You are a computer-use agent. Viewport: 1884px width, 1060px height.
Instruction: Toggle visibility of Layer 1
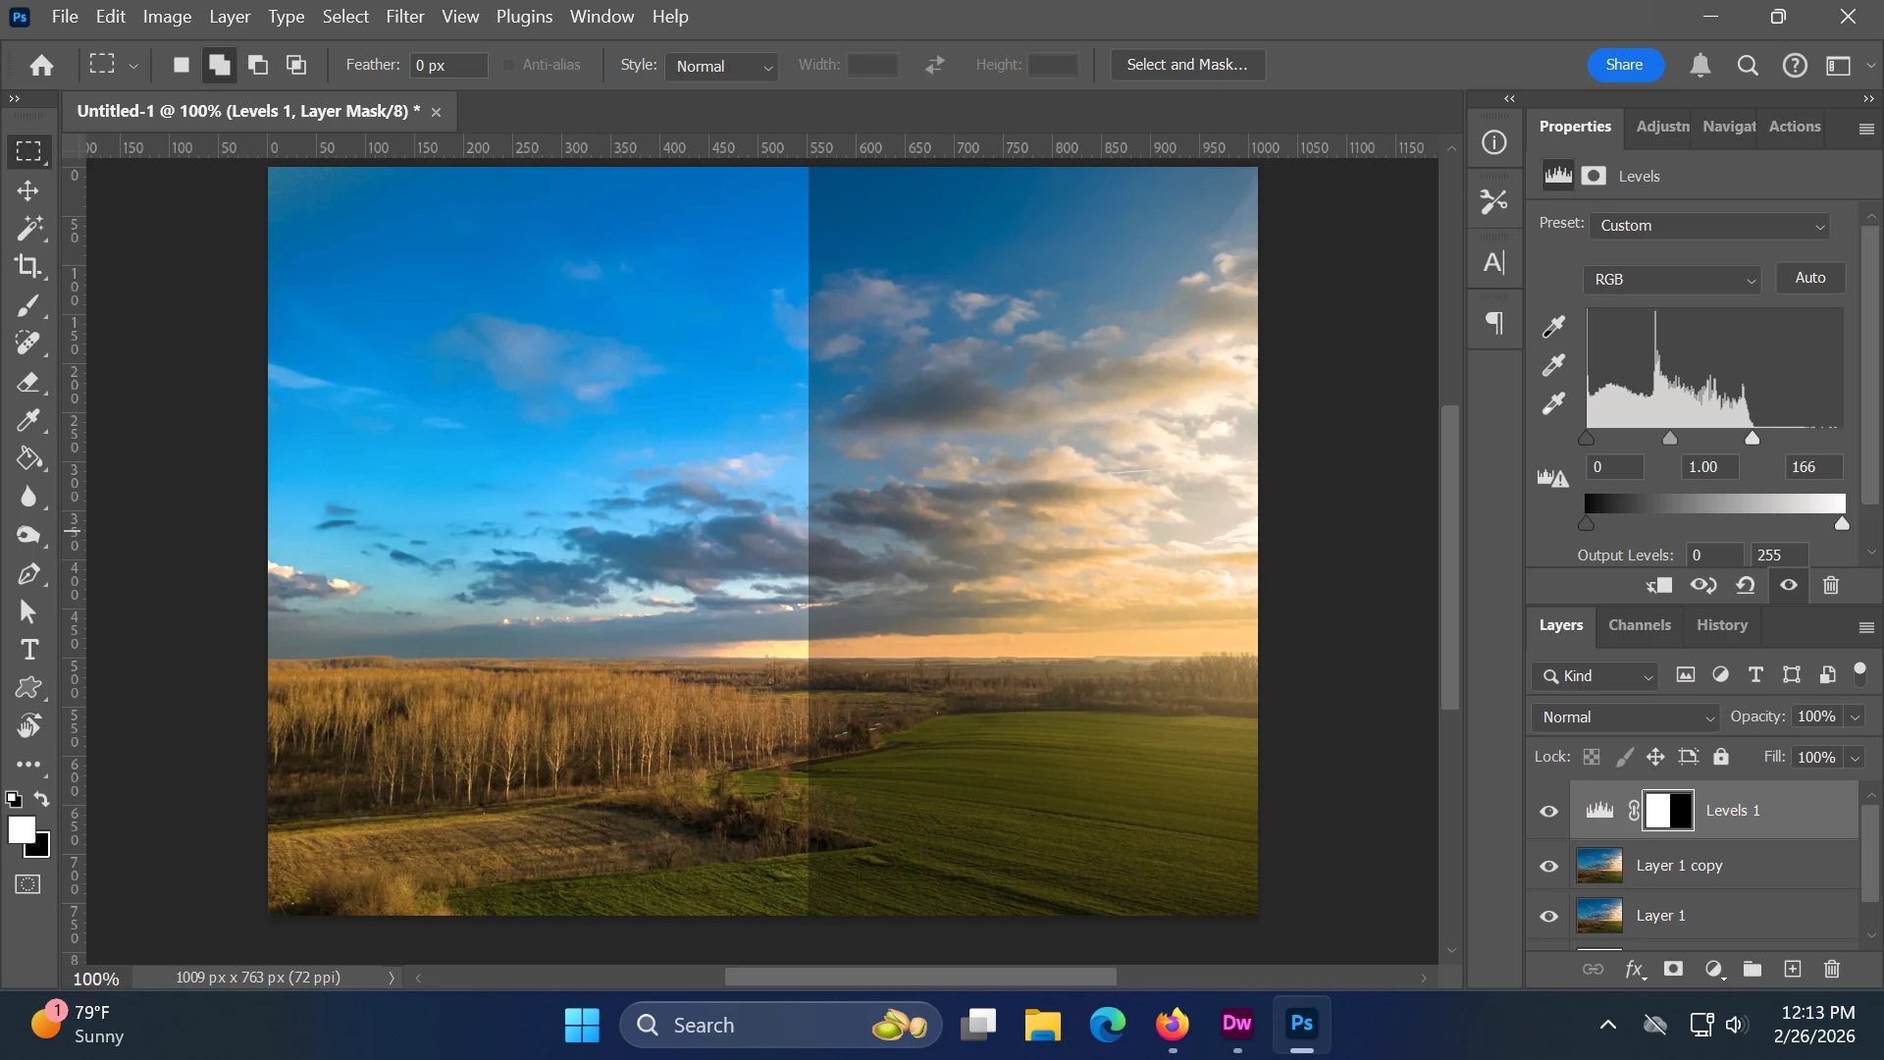(1548, 917)
